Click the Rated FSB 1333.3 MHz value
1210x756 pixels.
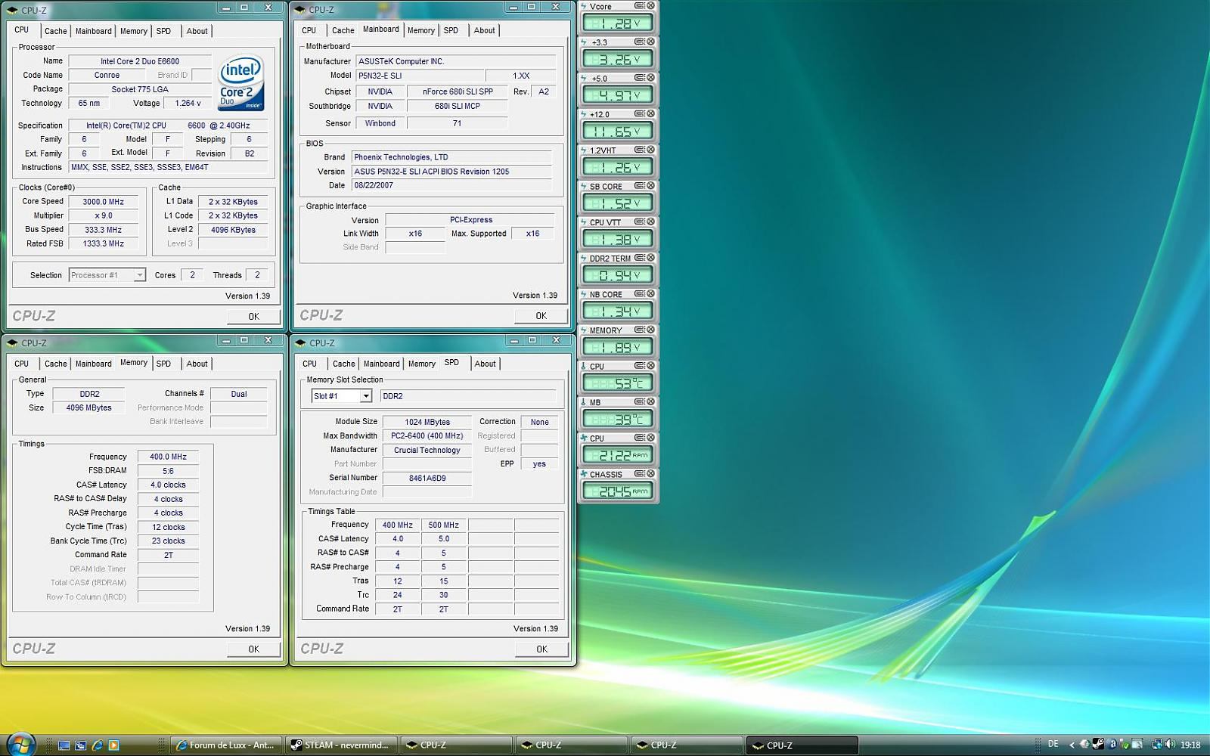(104, 243)
